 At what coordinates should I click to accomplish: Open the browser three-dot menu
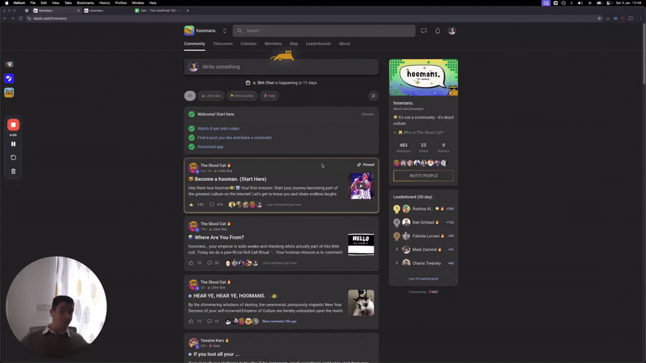point(641,18)
